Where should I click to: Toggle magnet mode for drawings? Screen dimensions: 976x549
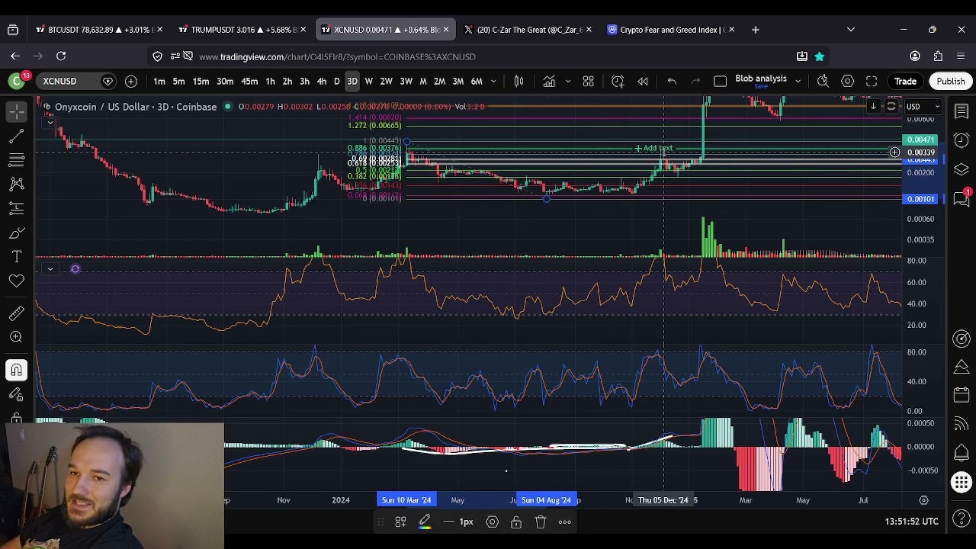(16, 370)
